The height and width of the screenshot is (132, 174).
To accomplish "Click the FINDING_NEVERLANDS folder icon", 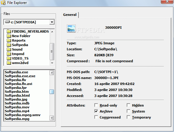I will tap(9, 31).
